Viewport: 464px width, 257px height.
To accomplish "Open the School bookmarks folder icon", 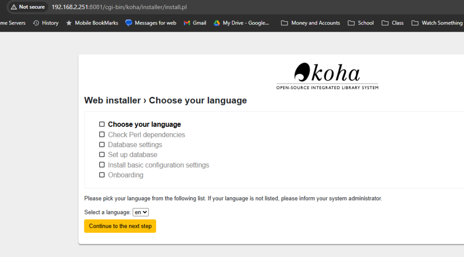I will click(x=351, y=23).
